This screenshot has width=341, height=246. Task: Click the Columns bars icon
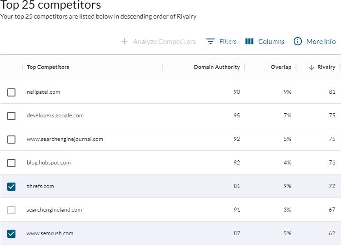coord(249,41)
